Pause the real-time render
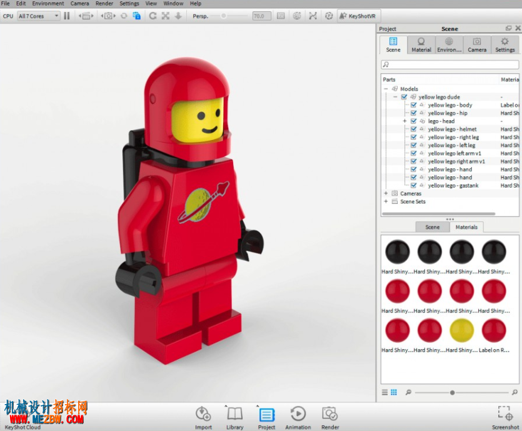The height and width of the screenshot is (431, 522). click(x=67, y=16)
